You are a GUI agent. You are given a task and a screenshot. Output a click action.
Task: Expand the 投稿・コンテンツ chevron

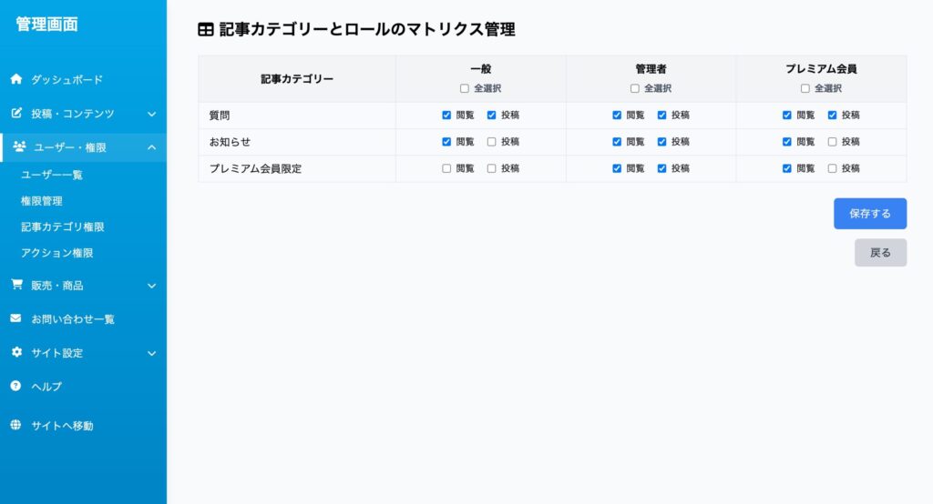click(152, 114)
